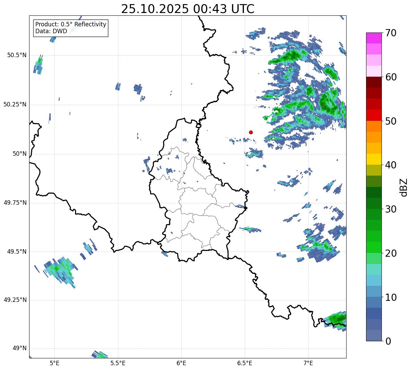This screenshot has height=370, width=412.
Task: Click the 5.5°E longitude label
Action: pos(118,363)
